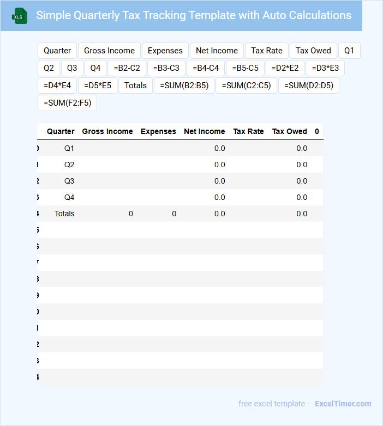Select the Totals row label cell
The width and height of the screenshot is (383, 426).
tap(64, 214)
